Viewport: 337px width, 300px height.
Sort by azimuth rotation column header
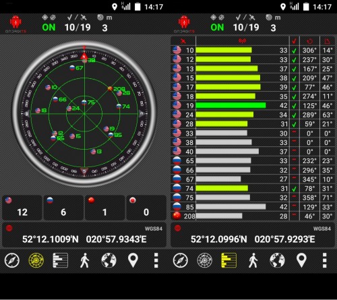[x=309, y=41]
